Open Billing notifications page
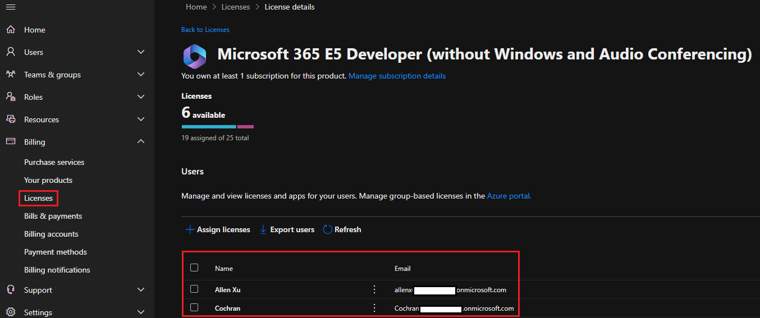 pos(57,270)
